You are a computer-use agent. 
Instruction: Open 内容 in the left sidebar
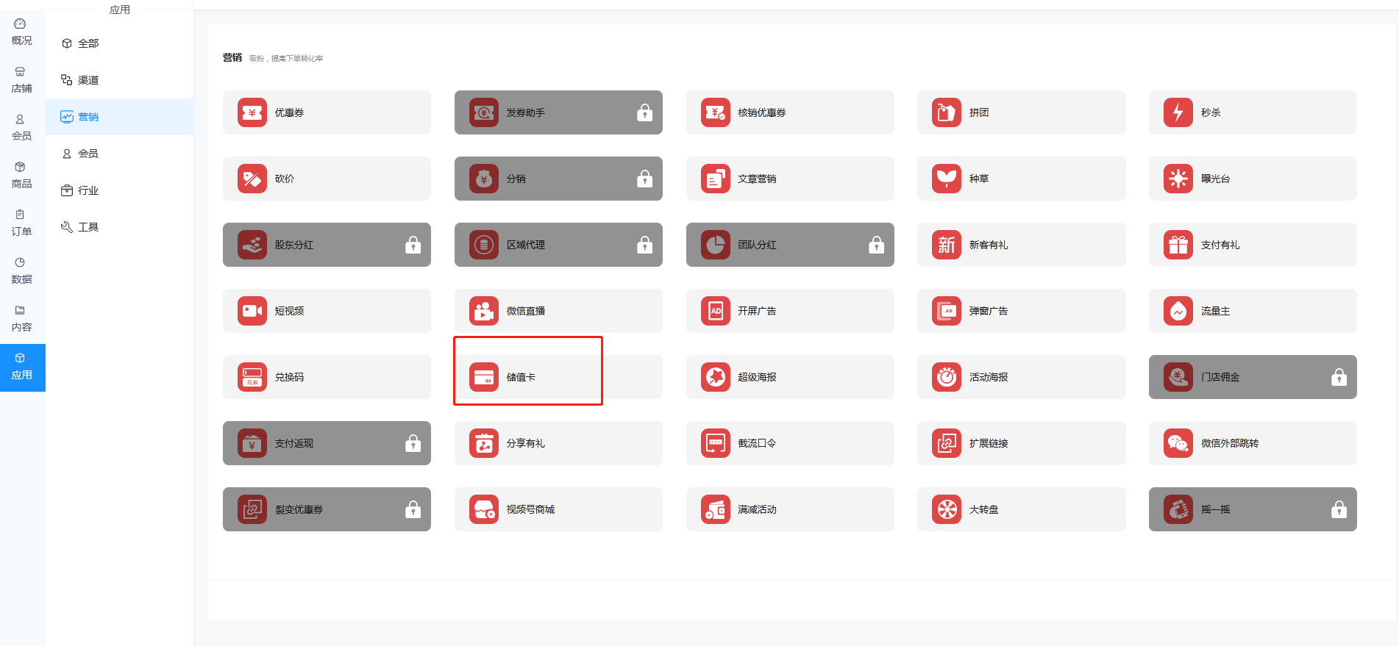pos(22,319)
